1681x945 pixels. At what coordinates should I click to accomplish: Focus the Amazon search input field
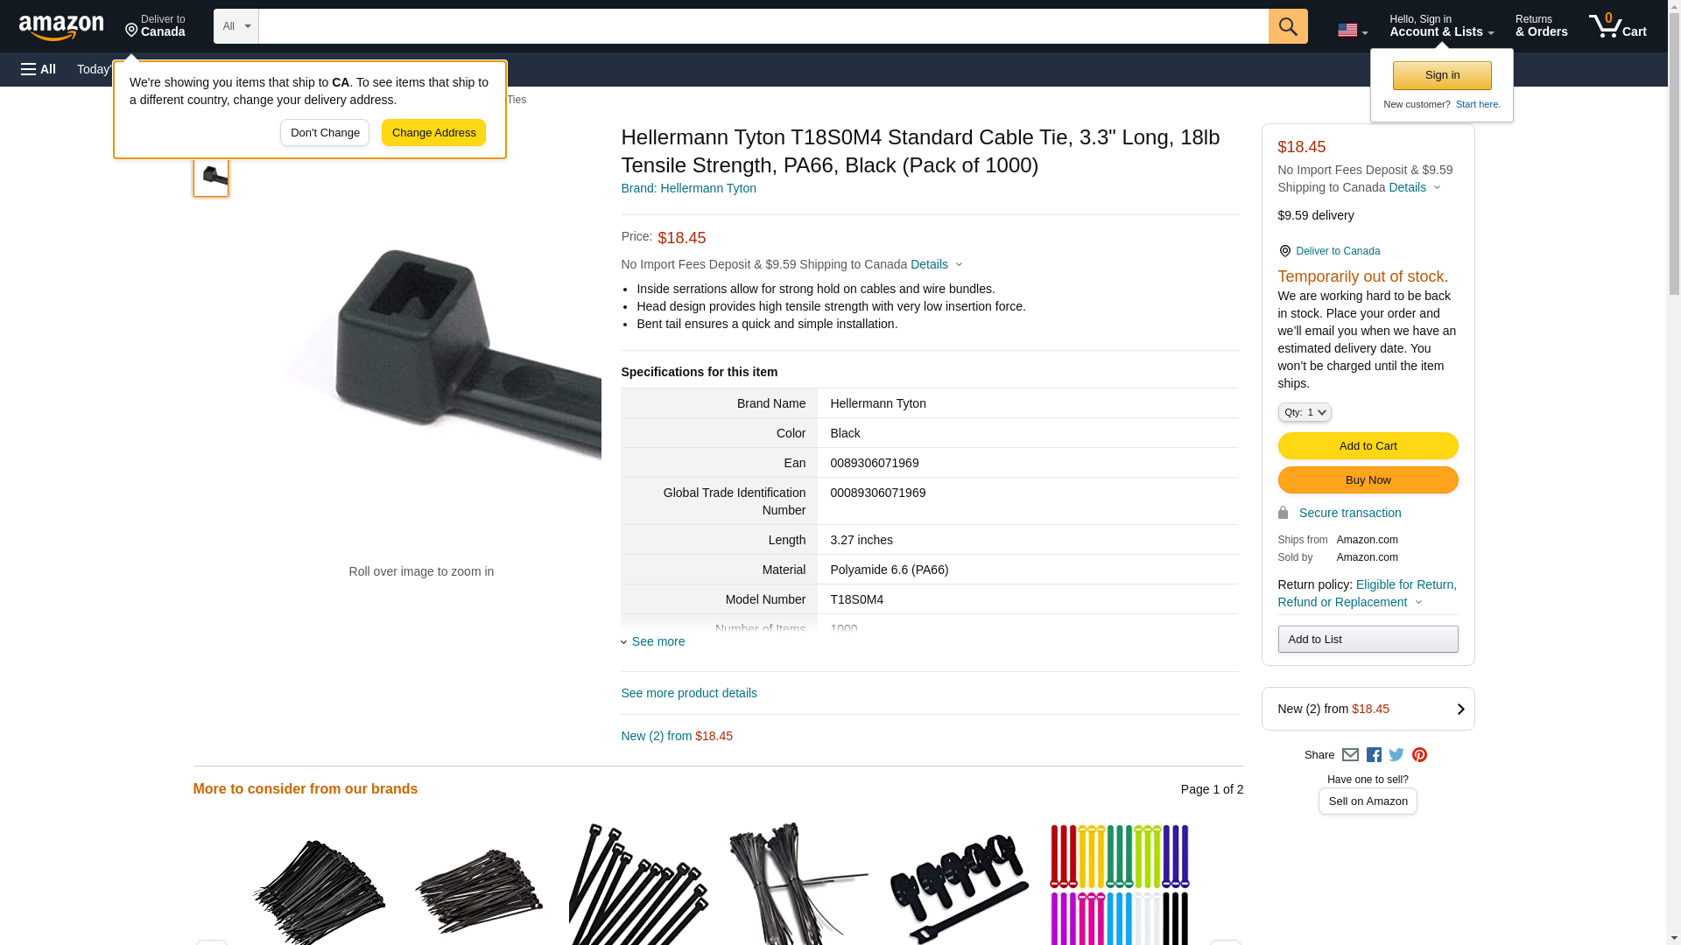[x=763, y=26]
